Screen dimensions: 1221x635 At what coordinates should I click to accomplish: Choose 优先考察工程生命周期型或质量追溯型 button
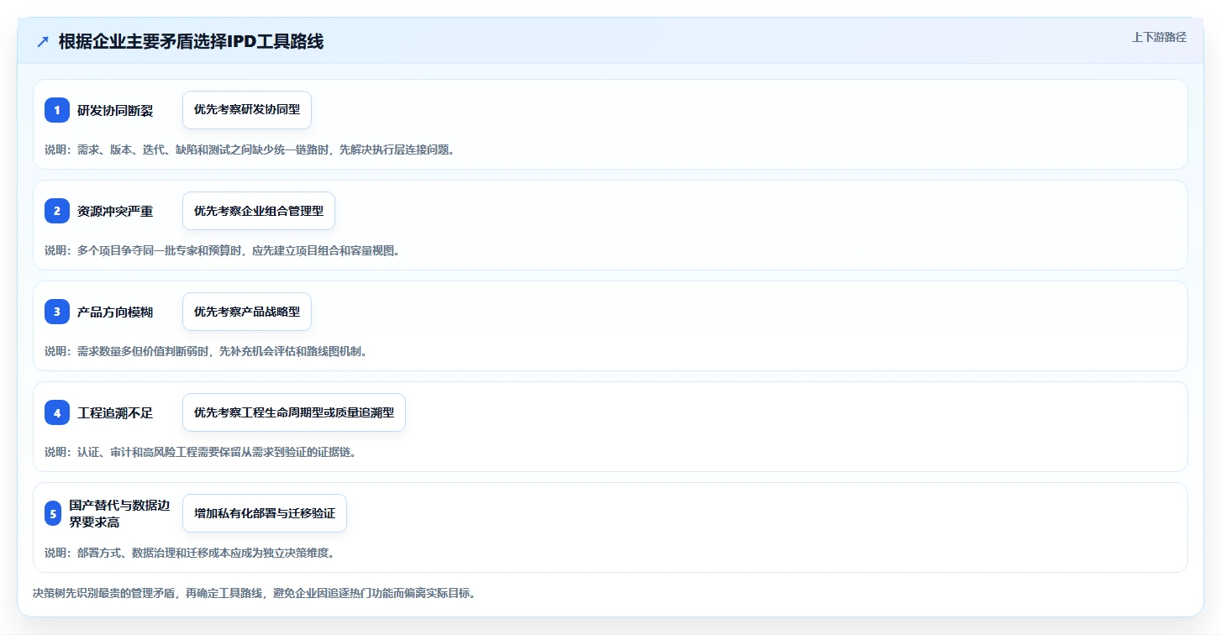point(294,412)
